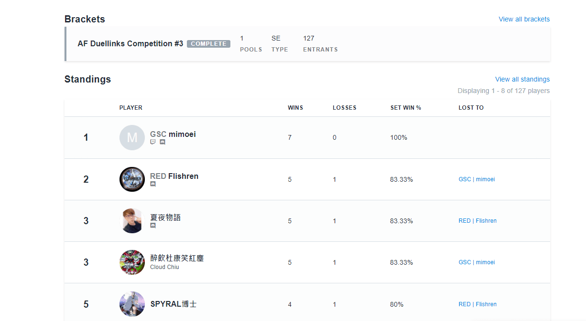
Task: Open mimoei's letter M avatar
Action: point(132,138)
